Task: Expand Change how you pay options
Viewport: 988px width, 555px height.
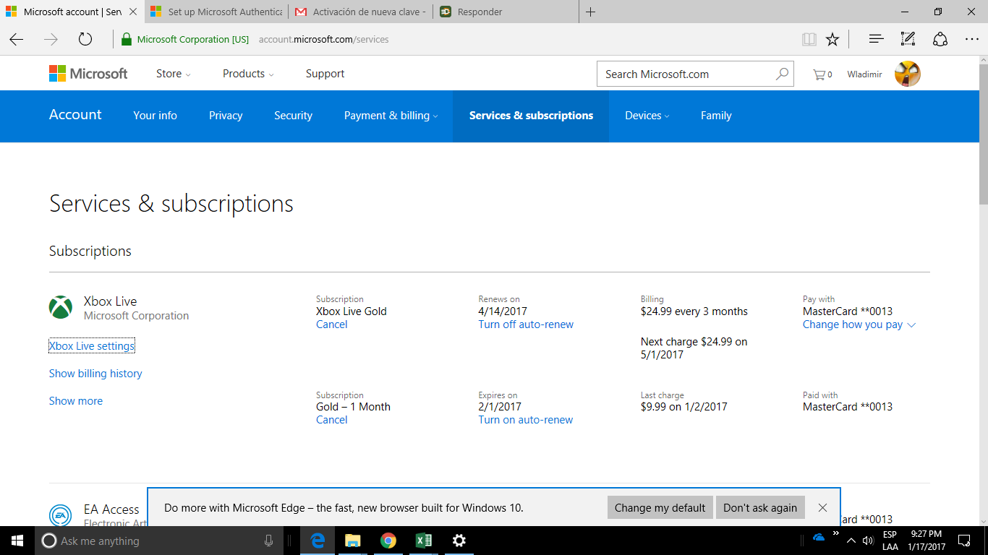Action: [x=859, y=324]
